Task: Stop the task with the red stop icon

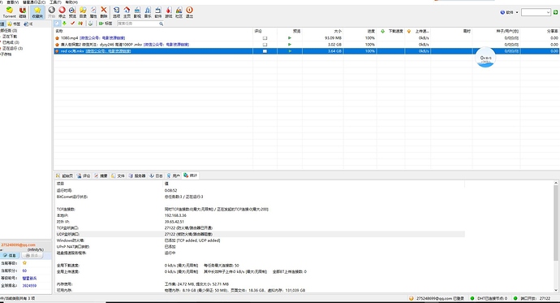Action: tap(62, 12)
